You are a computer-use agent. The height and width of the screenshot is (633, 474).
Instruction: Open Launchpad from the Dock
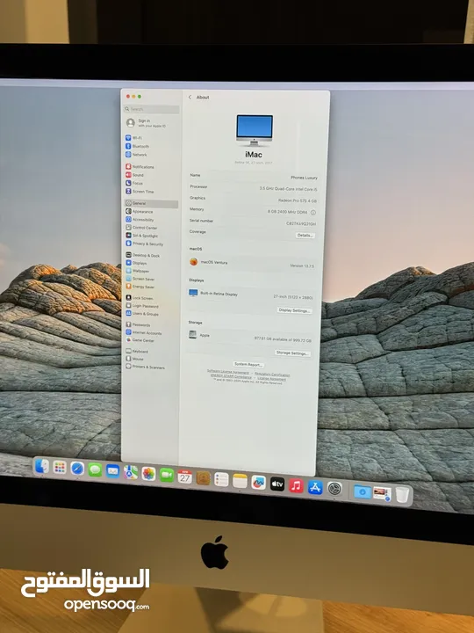point(60,468)
